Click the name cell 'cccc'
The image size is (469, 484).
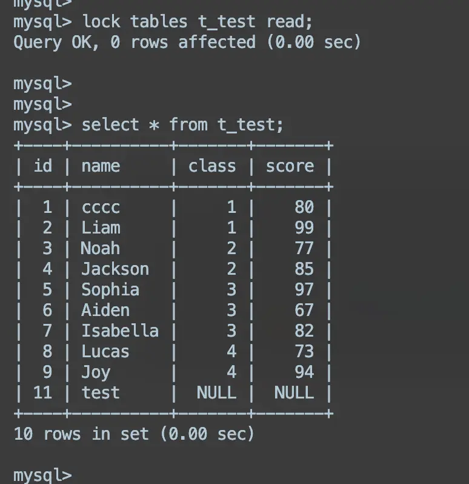(x=101, y=207)
